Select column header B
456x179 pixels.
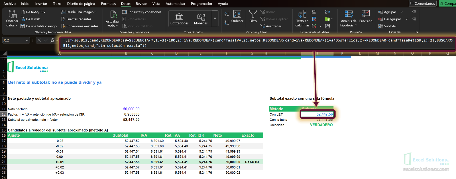(126, 53)
